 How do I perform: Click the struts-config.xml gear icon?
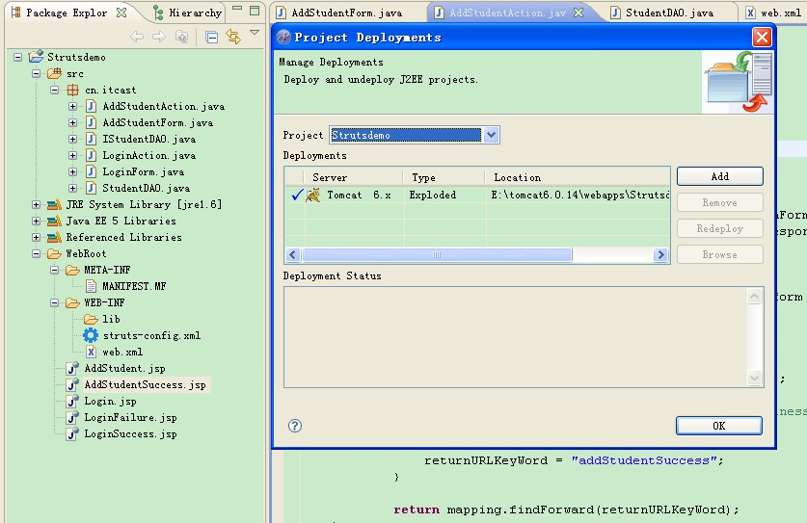91,335
